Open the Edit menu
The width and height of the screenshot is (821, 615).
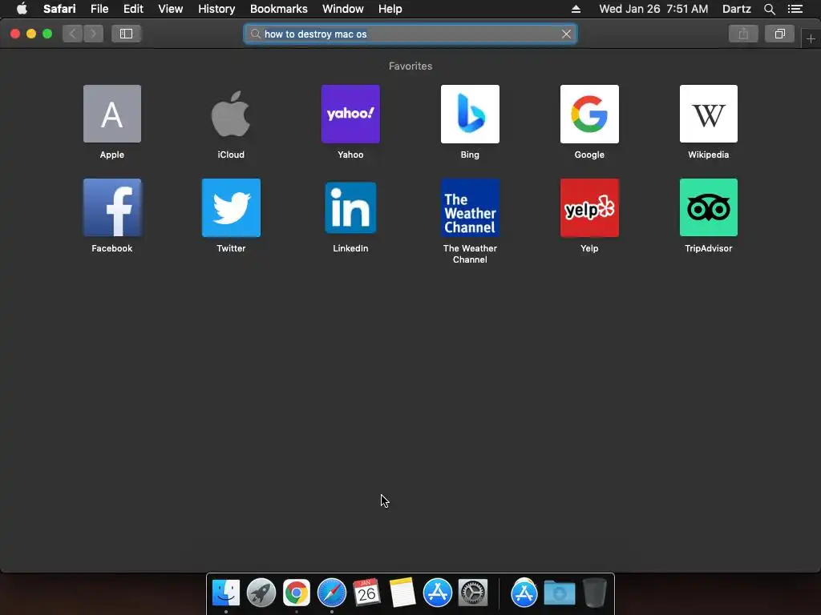coord(133,9)
